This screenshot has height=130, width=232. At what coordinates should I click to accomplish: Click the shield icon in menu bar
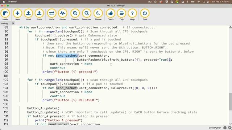(x=167, y=2)
